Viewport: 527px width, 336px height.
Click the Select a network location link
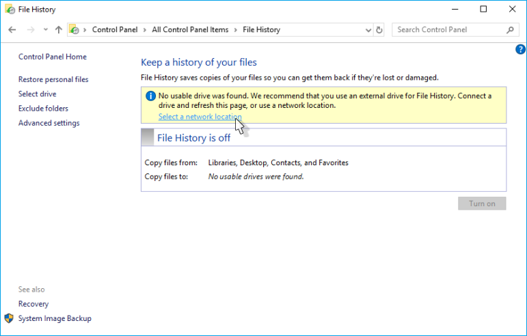pyautogui.click(x=200, y=117)
